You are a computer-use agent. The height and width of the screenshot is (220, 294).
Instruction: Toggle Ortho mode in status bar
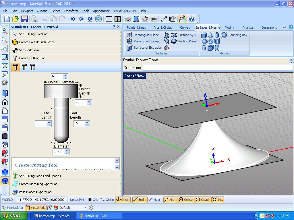107,200
